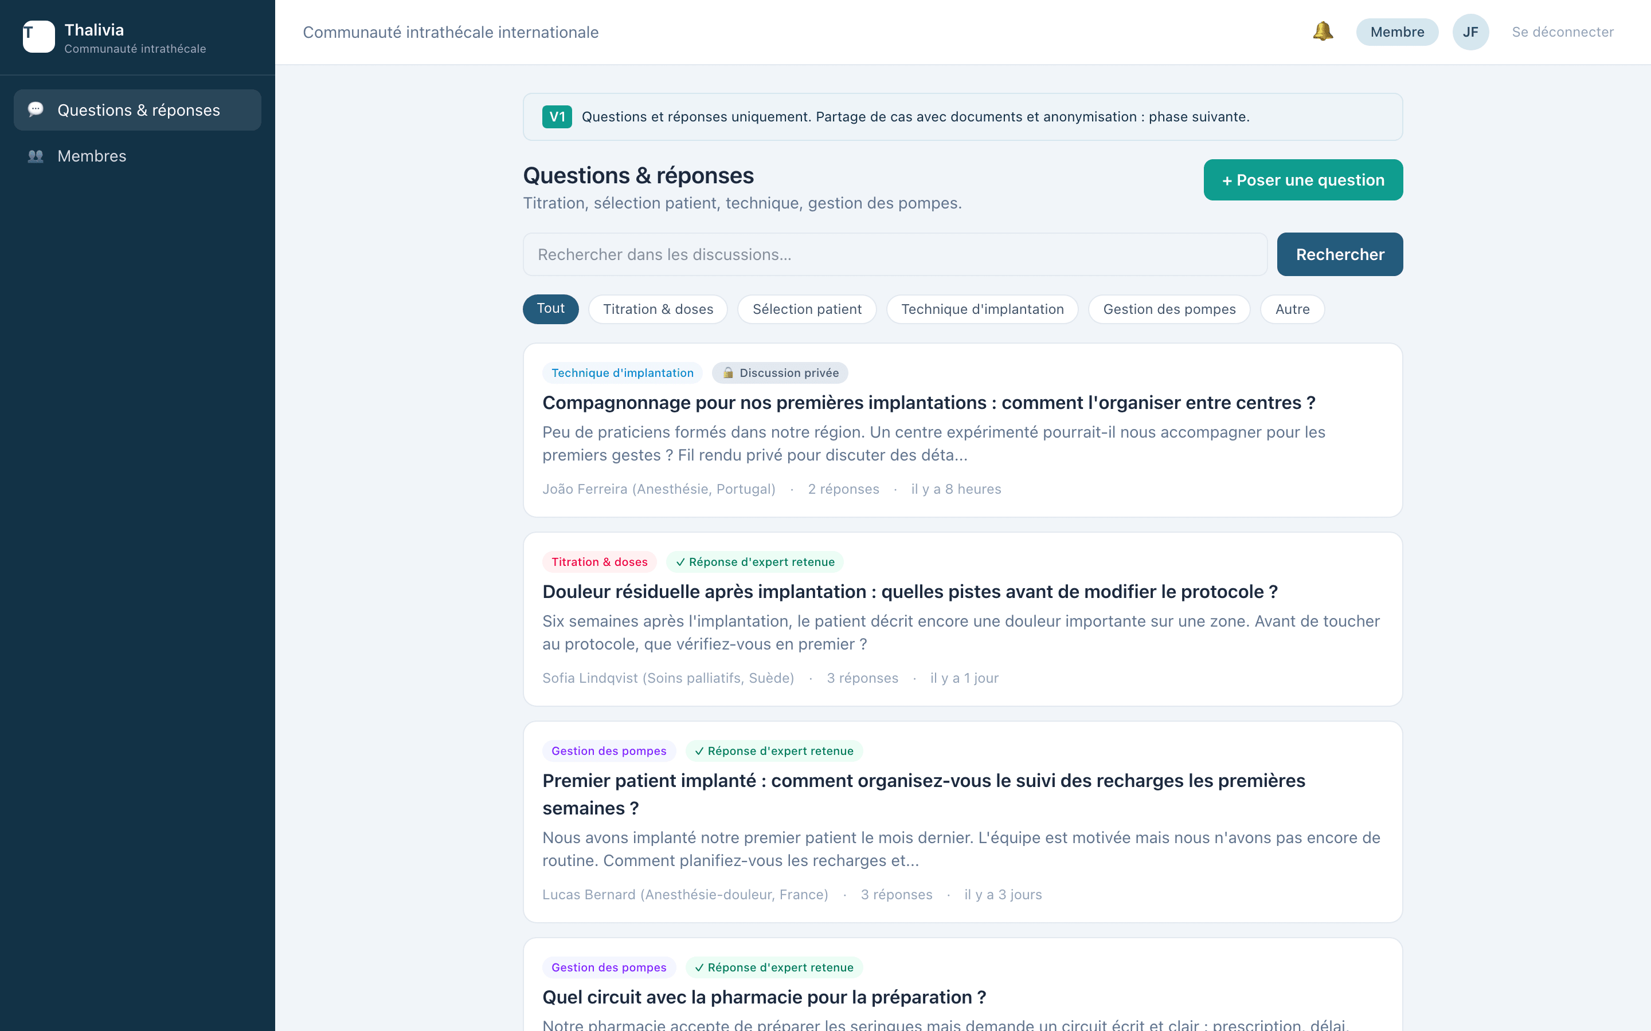Click excerpt starting Peu de praticiens formés
This screenshot has width=1651, height=1031.
934,444
